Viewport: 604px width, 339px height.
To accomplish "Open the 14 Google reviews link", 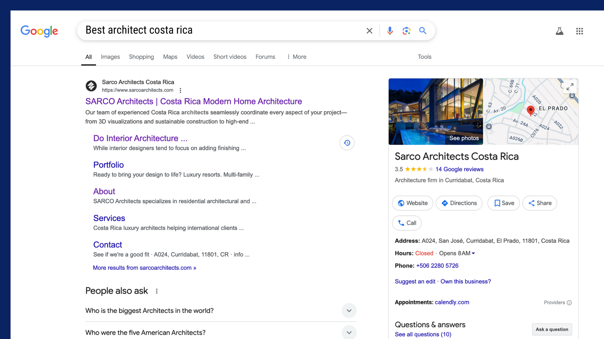I will point(459,169).
